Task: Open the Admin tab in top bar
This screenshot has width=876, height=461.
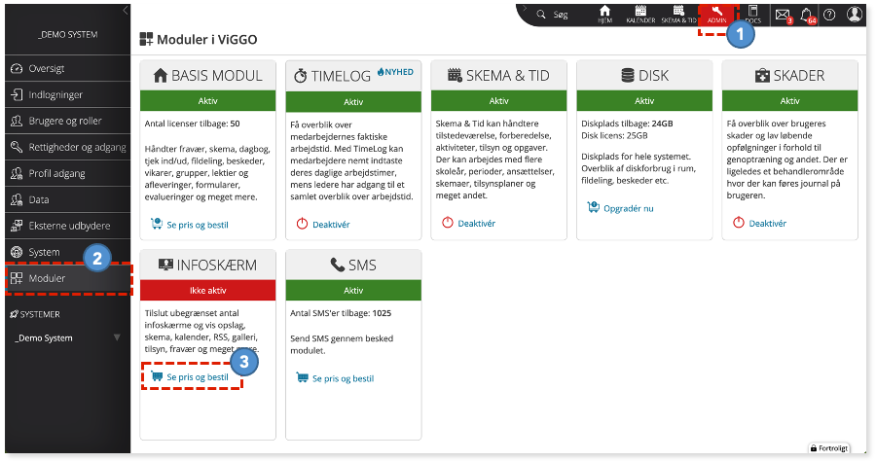Action: (716, 15)
